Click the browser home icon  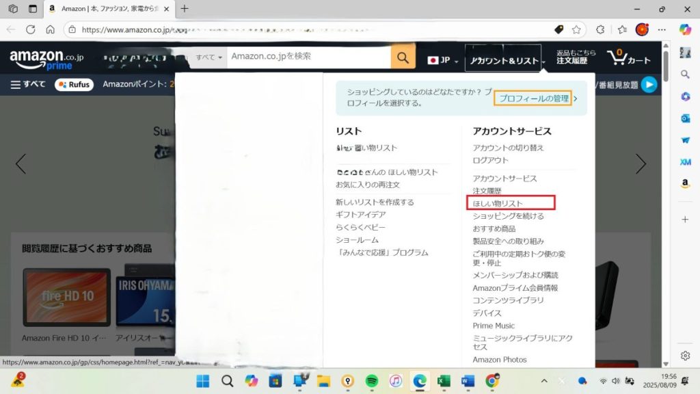50,29
